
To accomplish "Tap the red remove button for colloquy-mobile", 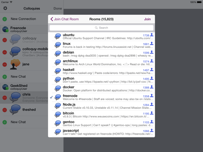I will click(5, 52).
